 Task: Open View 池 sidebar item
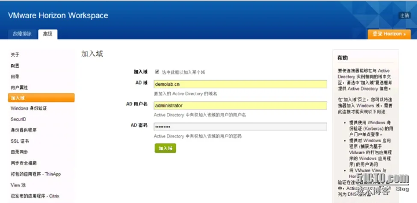[x=18, y=185]
